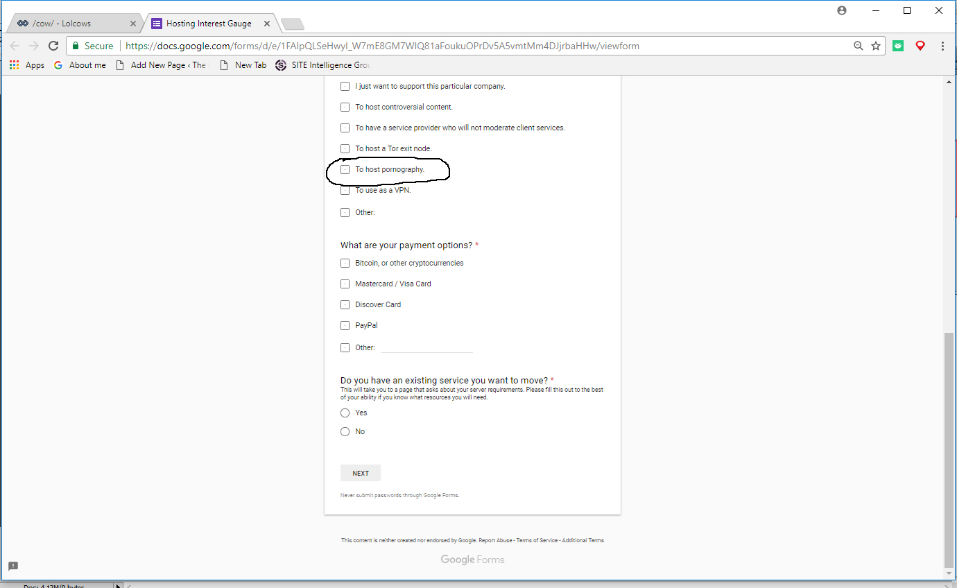Enable the PayPal payment checkbox
Image resolution: width=957 pixels, height=588 pixels.
(x=345, y=326)
